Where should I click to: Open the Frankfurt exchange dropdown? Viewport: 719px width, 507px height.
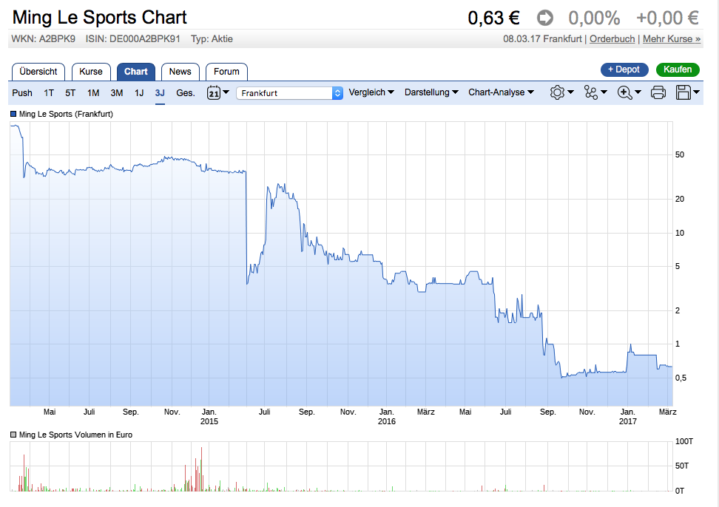289,93
